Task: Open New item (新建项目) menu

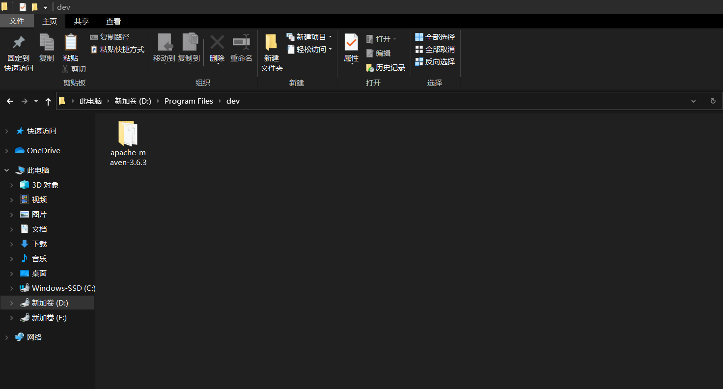Action: point(309,37)
